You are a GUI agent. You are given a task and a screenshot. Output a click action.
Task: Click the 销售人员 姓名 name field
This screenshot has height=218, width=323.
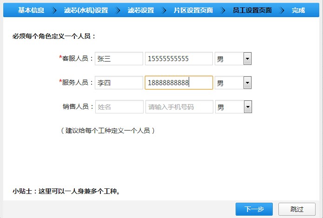(x=119, y=107)
